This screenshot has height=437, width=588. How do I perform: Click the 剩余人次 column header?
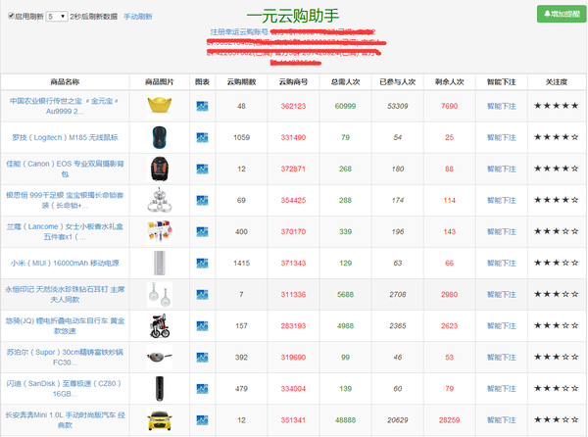point(449,81)
